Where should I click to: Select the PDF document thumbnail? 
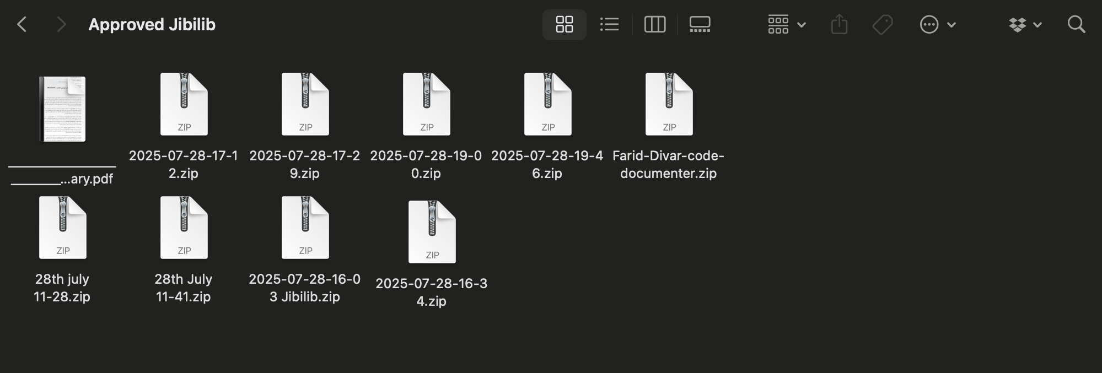pyautogui.click(x=62, y=109)
